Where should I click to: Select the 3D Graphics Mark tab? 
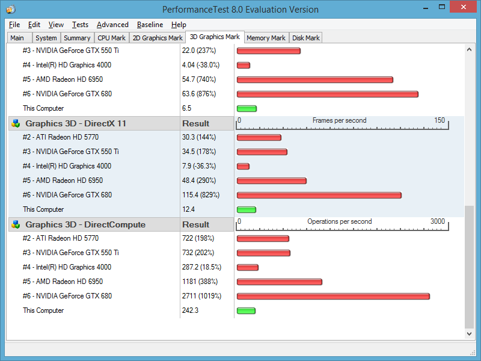215,37
